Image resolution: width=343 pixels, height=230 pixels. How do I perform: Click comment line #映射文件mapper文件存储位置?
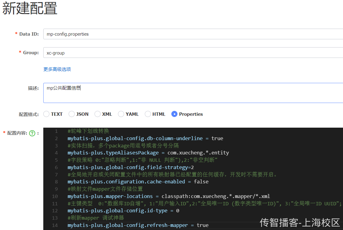tap(105, 189)
